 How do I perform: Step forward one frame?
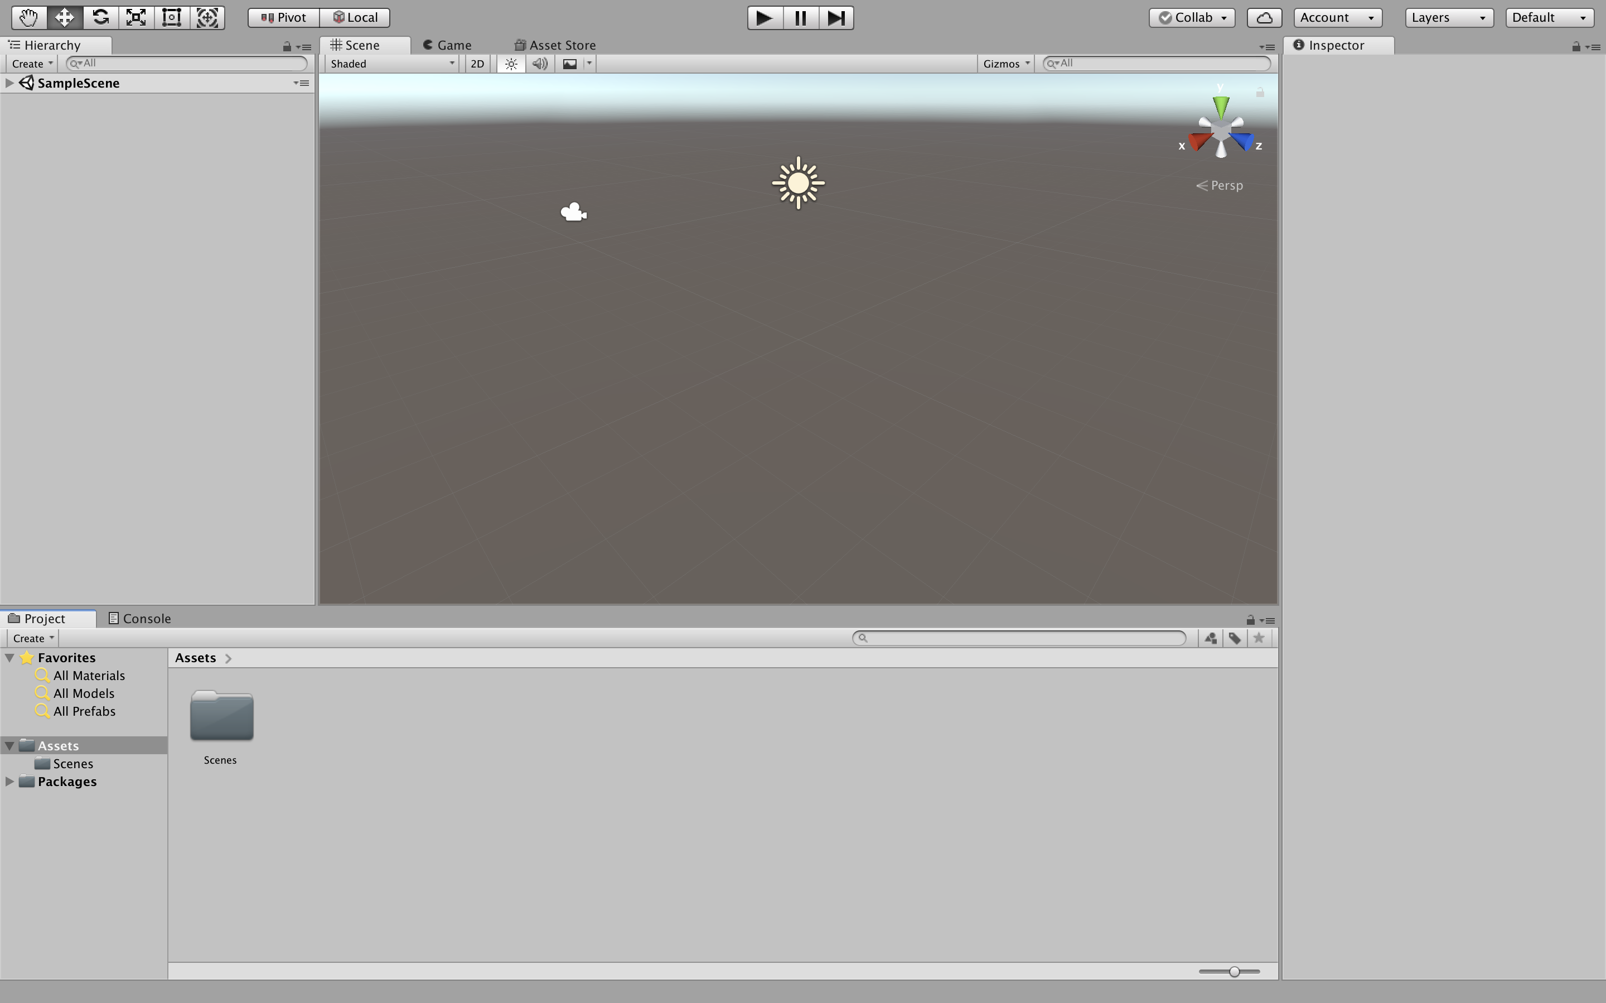[x=836, y=17]
